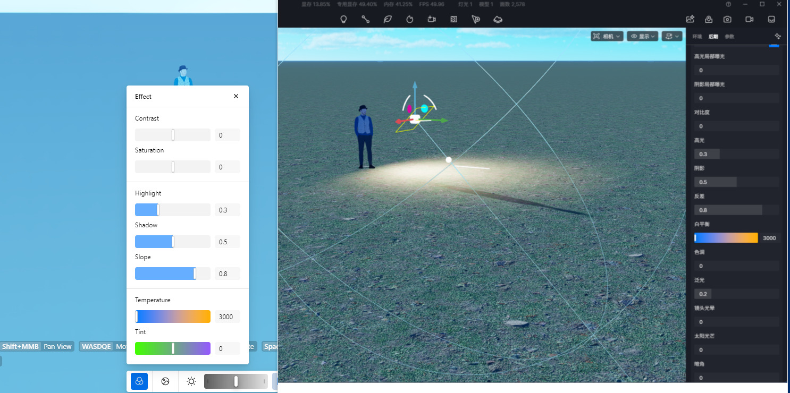The width and height of the screenshot is (790, 393).
Task: Click the video recording icon
Action: [x=750, y=19]
